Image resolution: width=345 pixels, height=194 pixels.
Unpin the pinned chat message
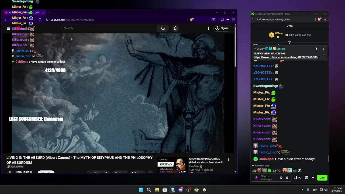(x=317, y=49)
